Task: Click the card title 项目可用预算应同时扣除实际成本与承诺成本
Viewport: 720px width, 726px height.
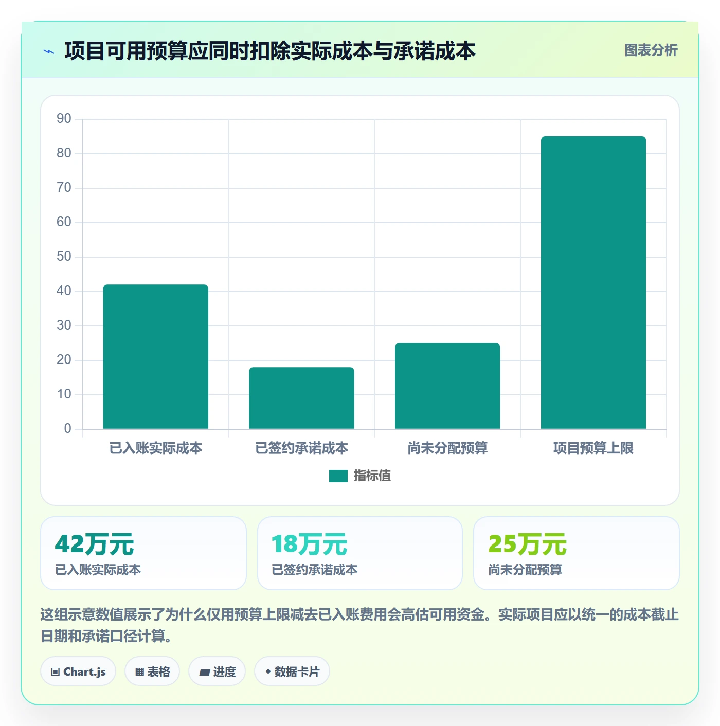Action: pos(270,51)
